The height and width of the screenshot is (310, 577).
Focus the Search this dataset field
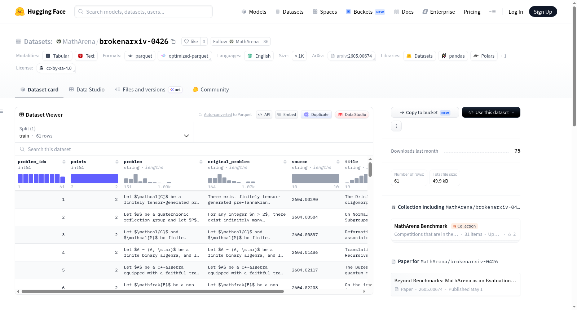click(x=194, y=149)
